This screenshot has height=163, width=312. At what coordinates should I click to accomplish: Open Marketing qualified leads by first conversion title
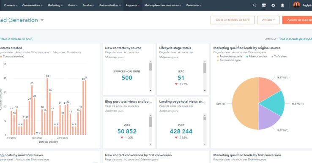point(247,155)
